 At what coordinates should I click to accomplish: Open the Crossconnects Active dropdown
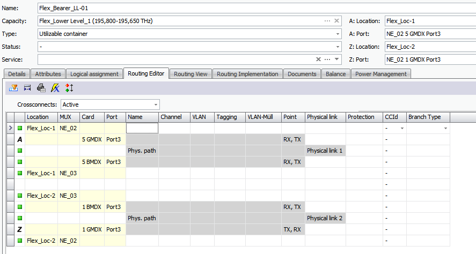[x=156, y=104]
